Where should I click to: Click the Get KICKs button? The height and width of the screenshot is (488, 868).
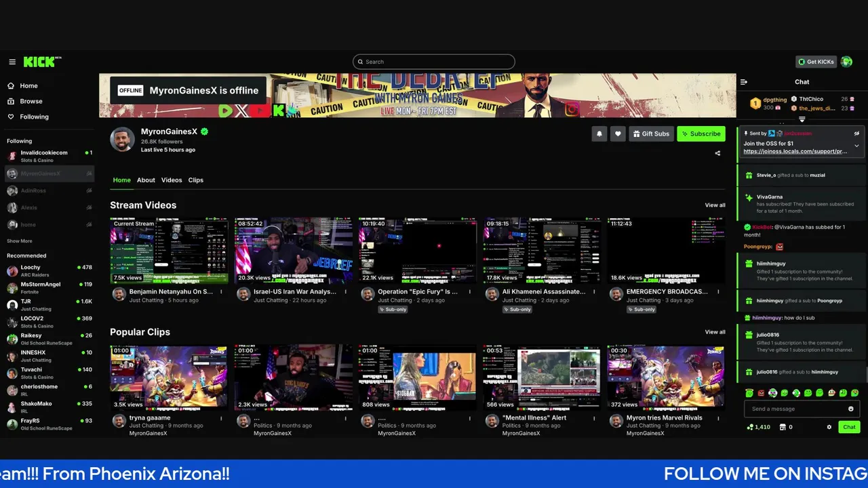click(x=816, y=62)
